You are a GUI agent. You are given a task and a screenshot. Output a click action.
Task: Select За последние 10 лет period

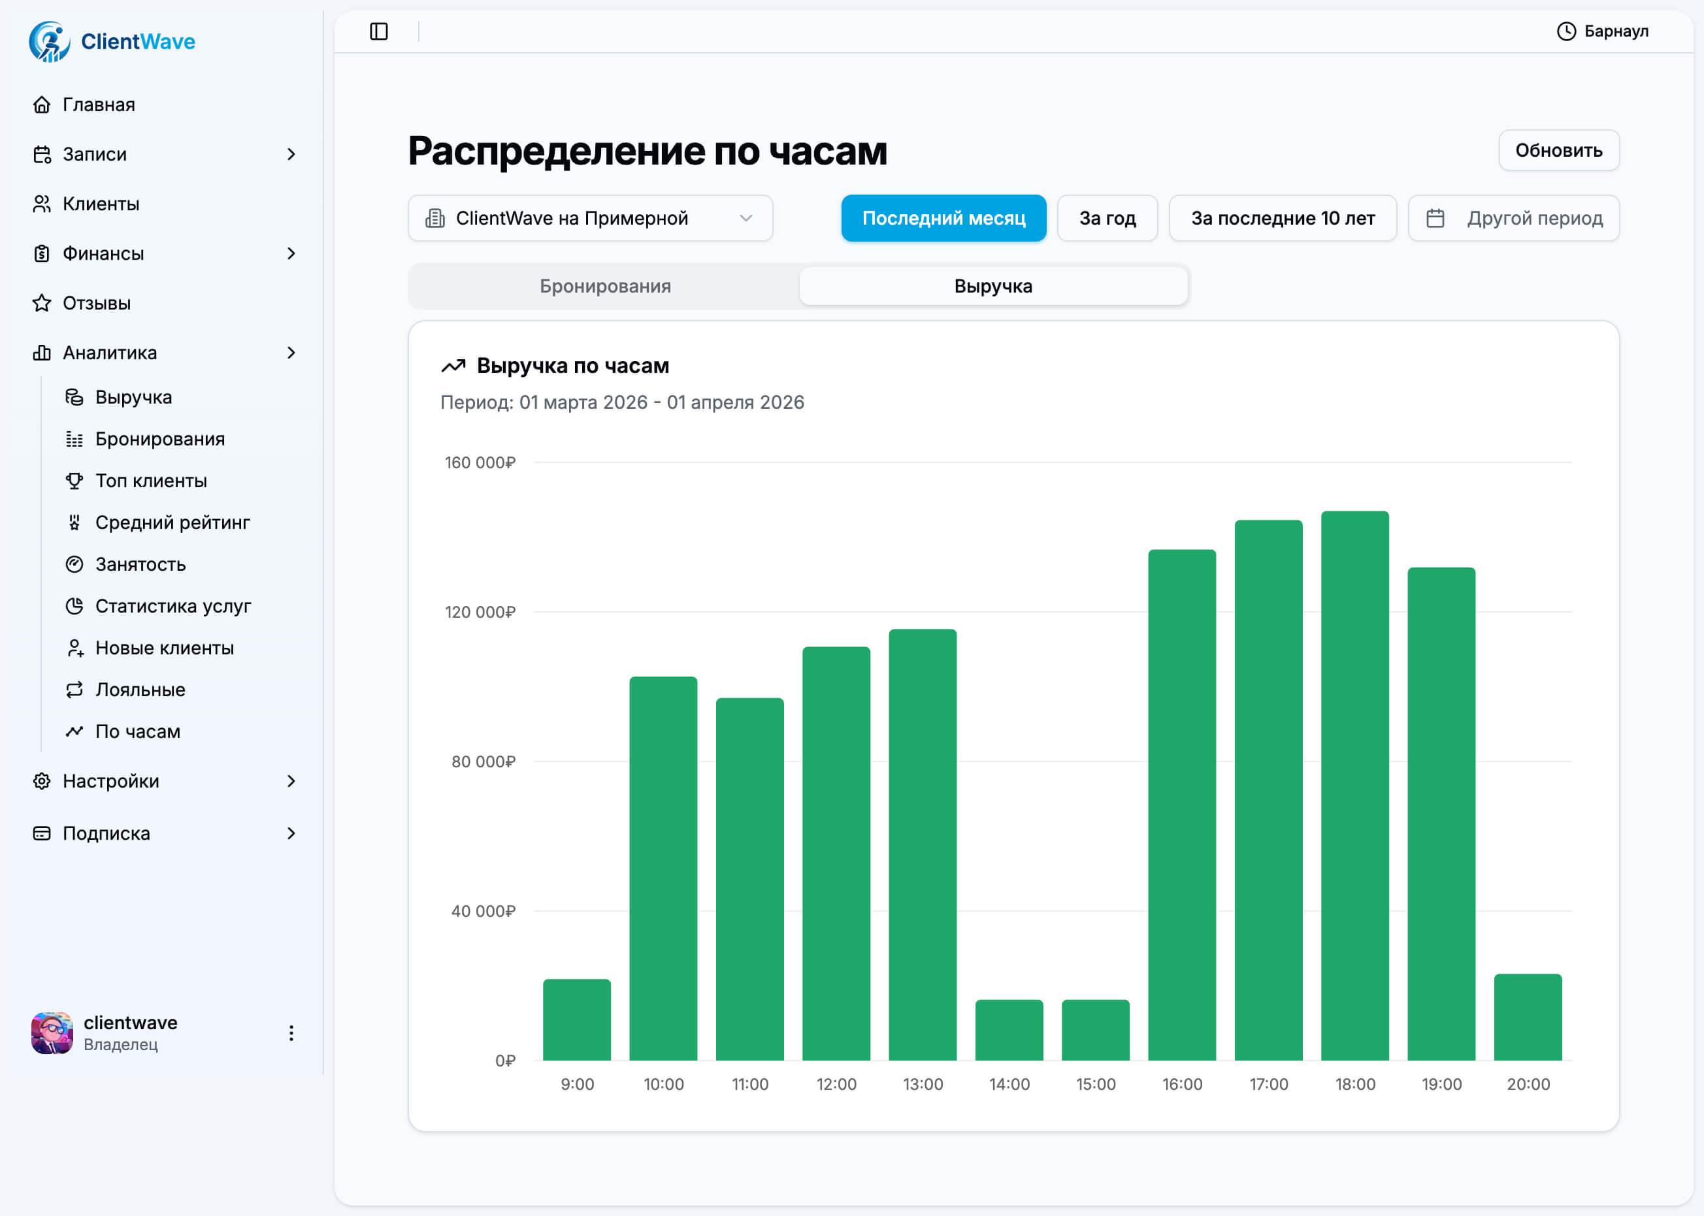pos(1283,218)
